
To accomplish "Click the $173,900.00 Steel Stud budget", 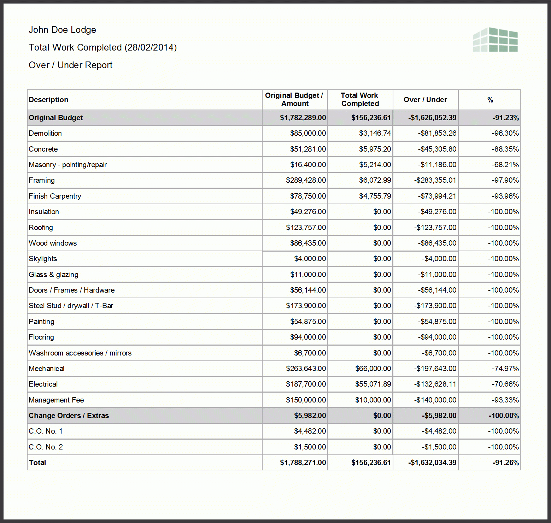I will (x=306, y=306).
